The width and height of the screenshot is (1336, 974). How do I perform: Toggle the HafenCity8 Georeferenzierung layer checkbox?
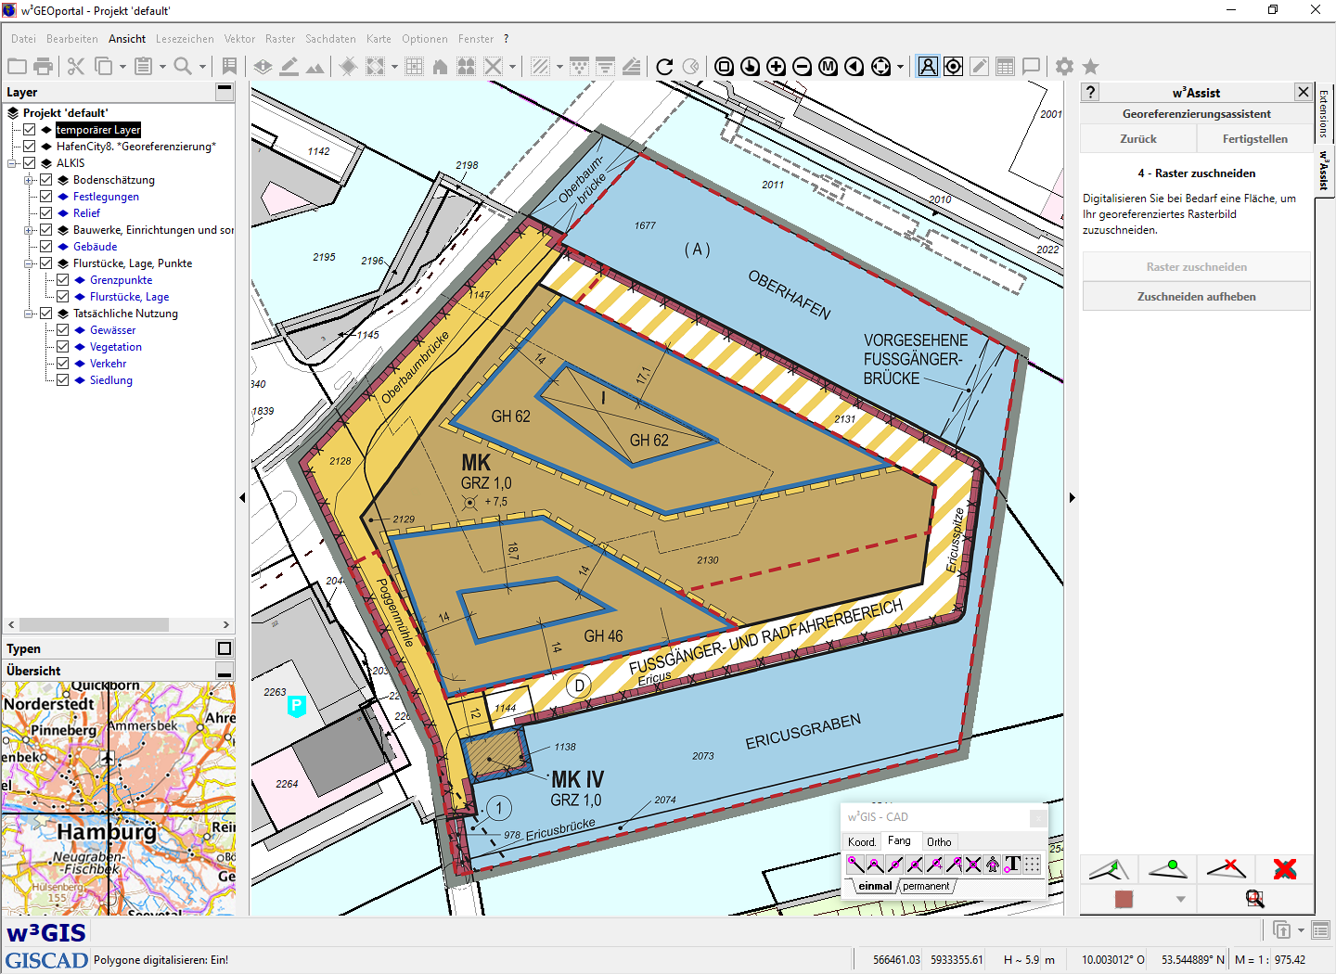(x=30, y=147)
